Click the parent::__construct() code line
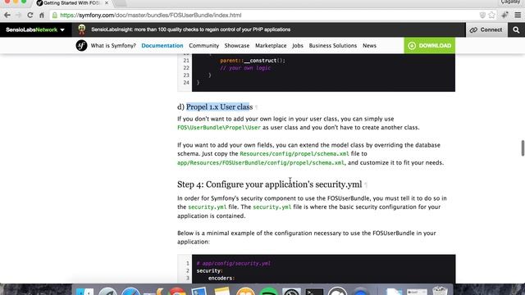Screen dimensions: 525x295 point(253,61)
